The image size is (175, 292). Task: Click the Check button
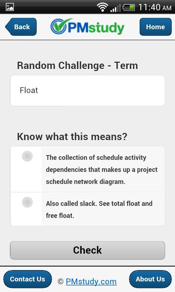[x=87, y=250]
